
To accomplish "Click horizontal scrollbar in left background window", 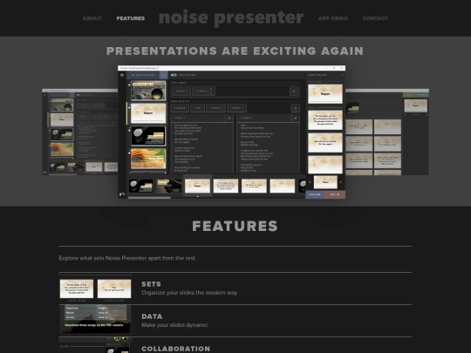I will coord(62,174).
